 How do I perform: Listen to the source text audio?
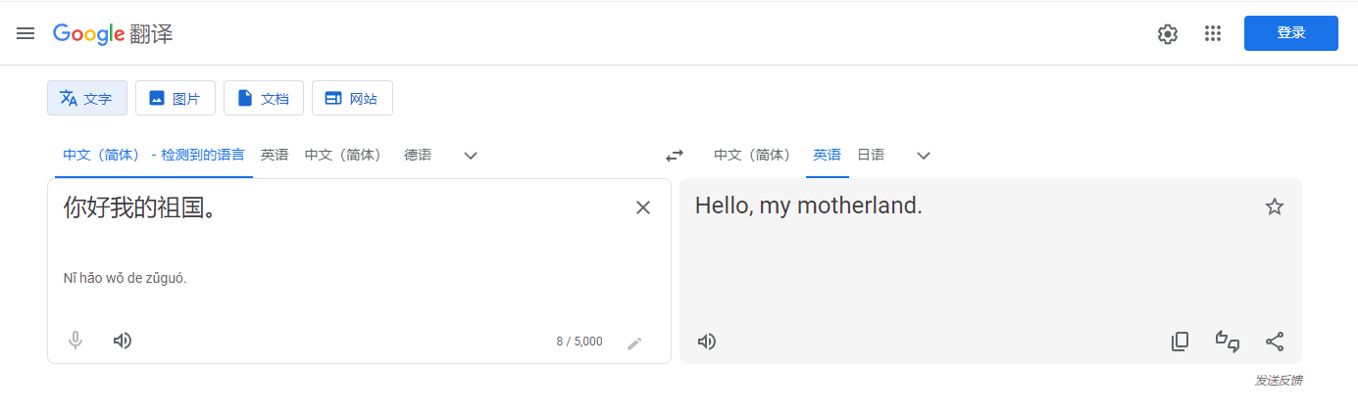tap(123, 341)
